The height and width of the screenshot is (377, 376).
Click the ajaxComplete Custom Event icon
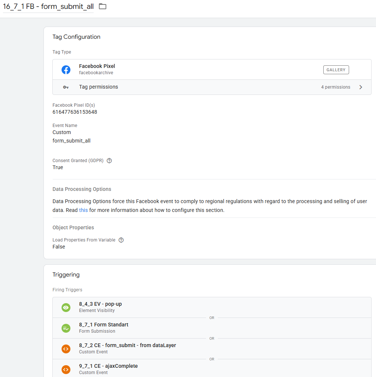pyautogui.click(x=66, y=369)
